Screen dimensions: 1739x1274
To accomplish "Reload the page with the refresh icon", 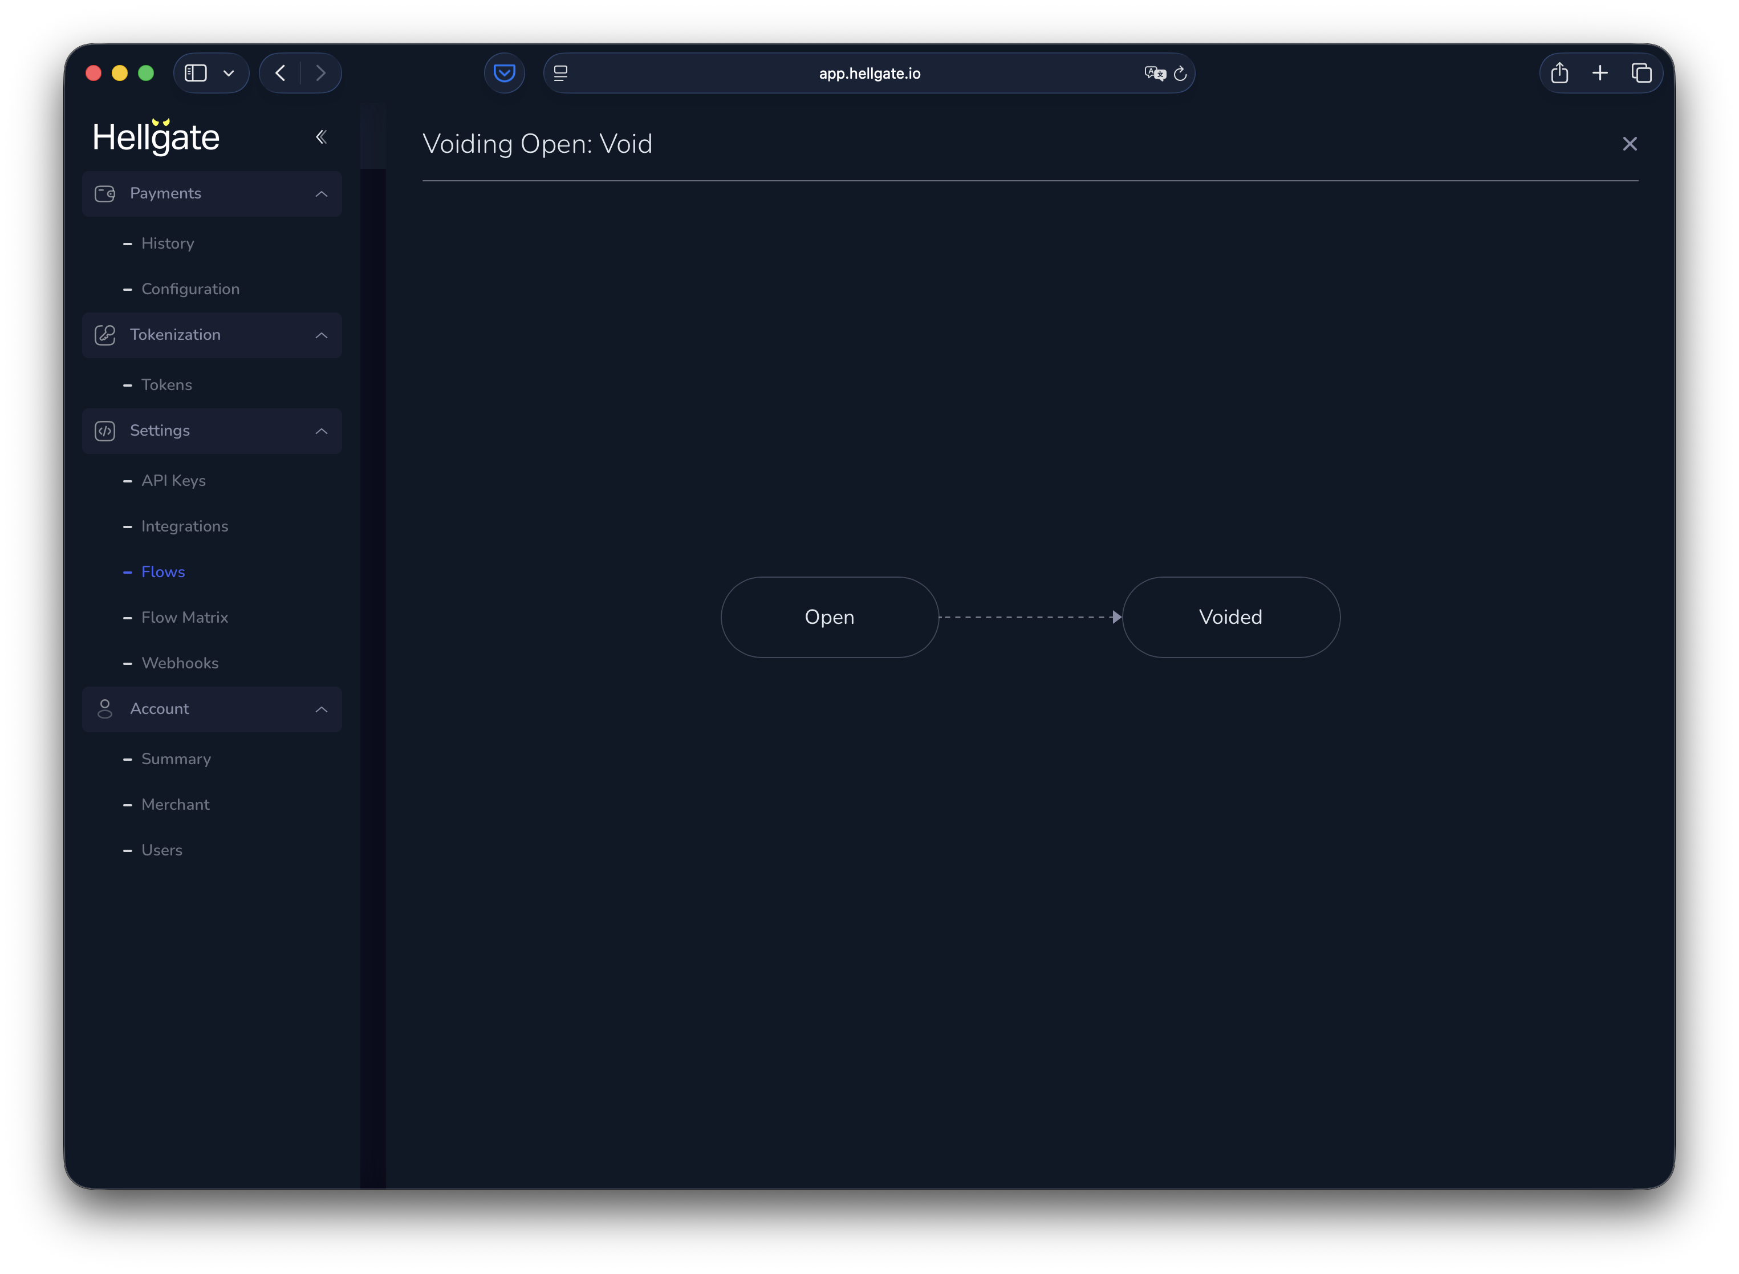I will [x=1180, y=73].
